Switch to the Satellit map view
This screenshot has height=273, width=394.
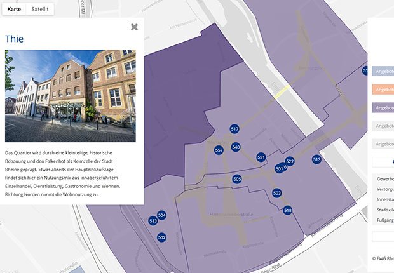39,10
